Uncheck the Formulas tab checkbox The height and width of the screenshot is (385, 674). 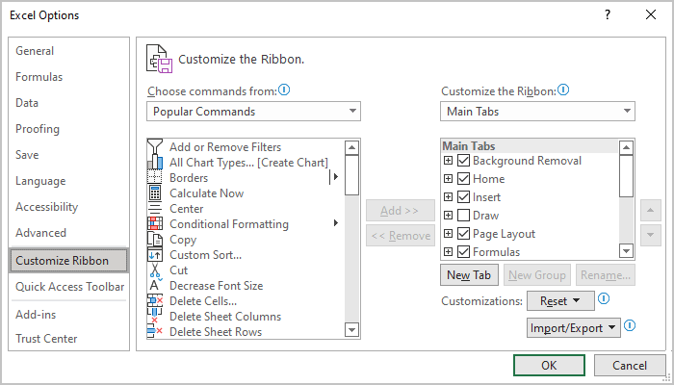(x=463, y=252)
